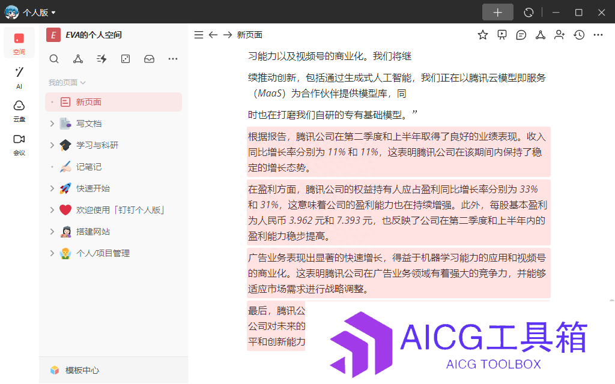
Task: Click the paragraph starting with 广告业务表现出
Action: pos(399,273)
